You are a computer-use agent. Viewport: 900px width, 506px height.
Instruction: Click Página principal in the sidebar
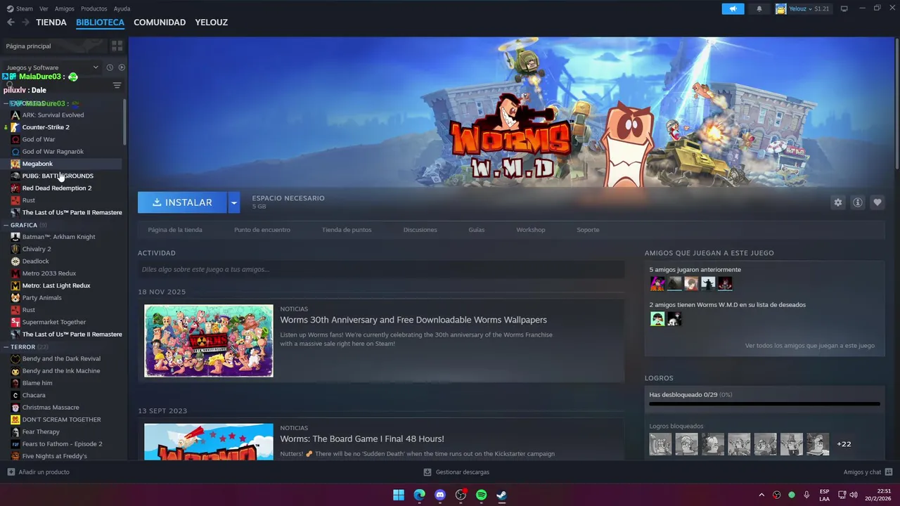[x=55, y=46]
